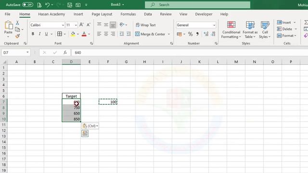Screen dimensions: 308x173
Task: Click the Middle Align icon
Action: click(x=106, y=25)
